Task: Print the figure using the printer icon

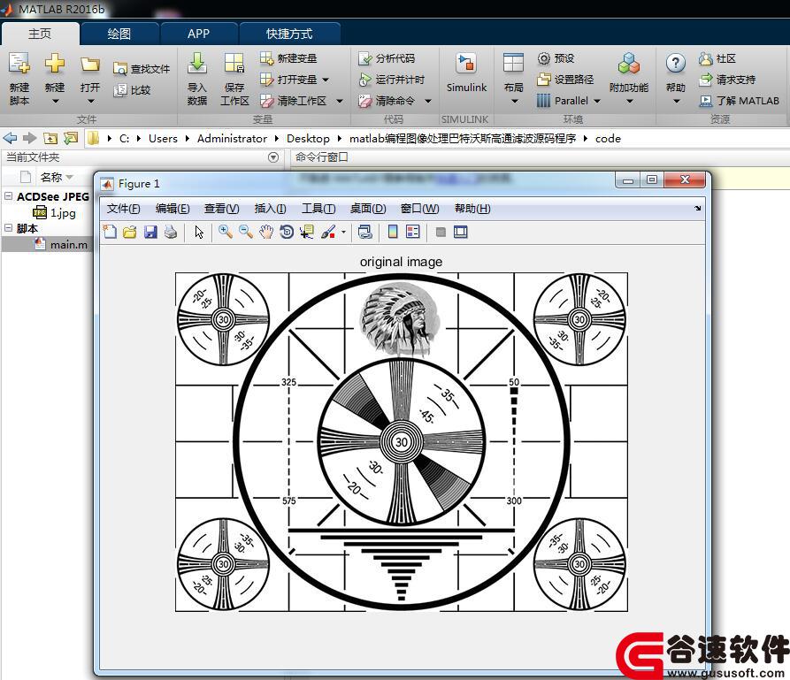Action: (x=171, y=232)
